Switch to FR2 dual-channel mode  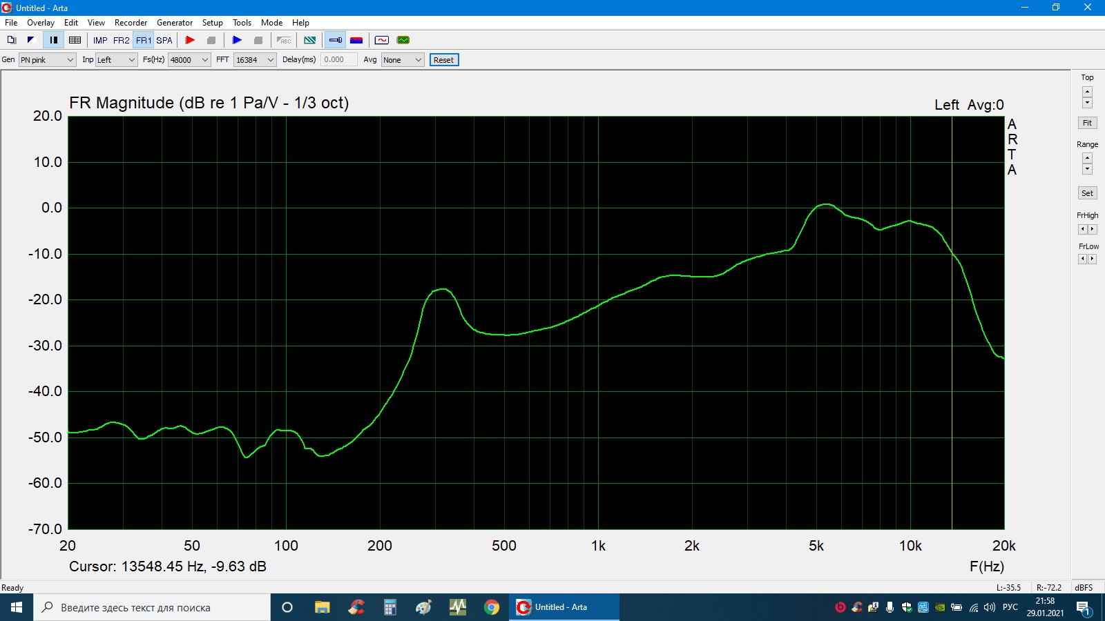122,40
